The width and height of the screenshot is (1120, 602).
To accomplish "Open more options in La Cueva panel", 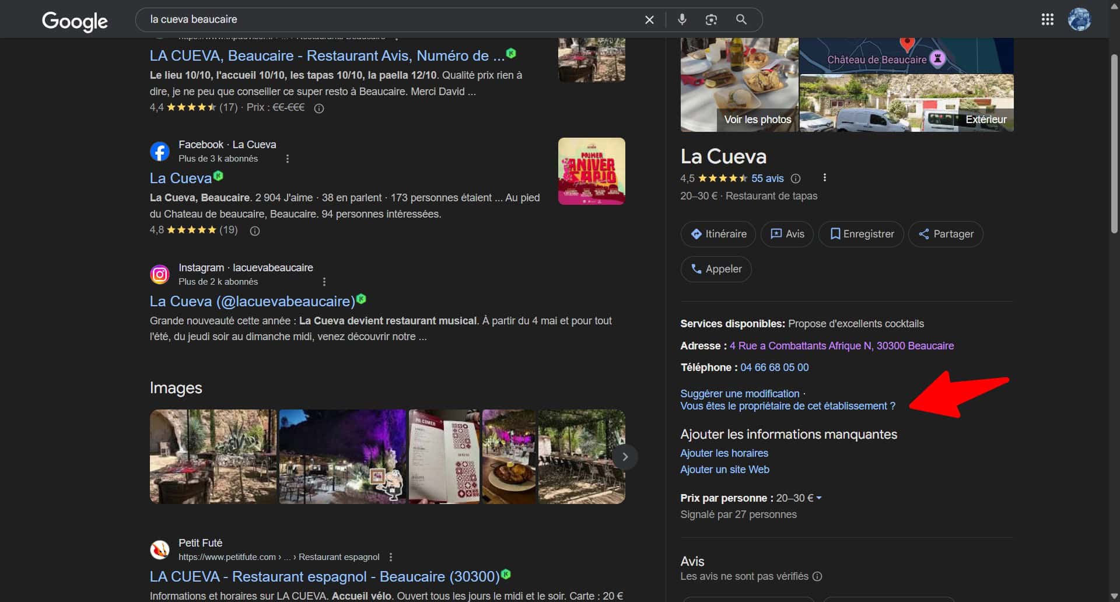I will pyautogui.click(x=824, y=178).
